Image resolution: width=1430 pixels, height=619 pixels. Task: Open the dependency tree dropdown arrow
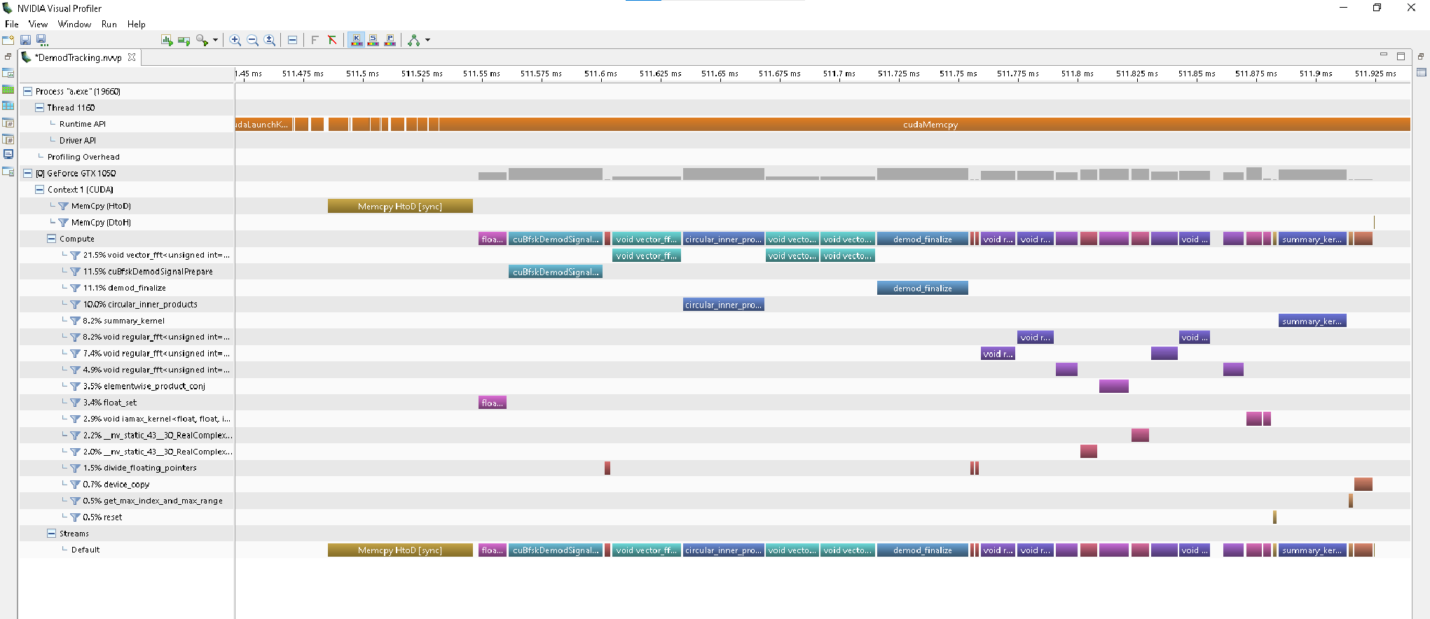point(428,40)
